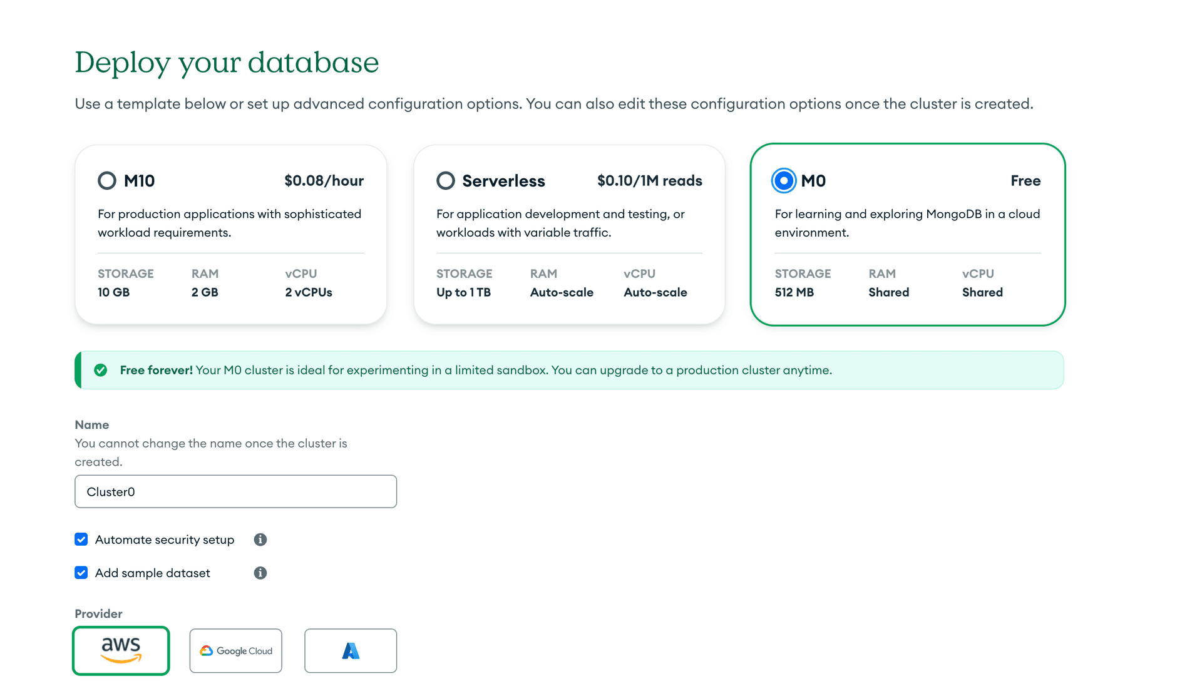The height and width of the screenshot is (691, 1202).
Task: Click the Amazon smile arrow in the AWS tile
Action: point(120,660)
